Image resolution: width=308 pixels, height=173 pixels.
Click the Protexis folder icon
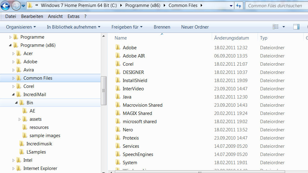[x=118, y=138]
